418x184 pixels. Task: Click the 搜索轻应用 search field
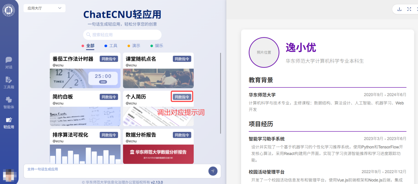pos(123,35)
